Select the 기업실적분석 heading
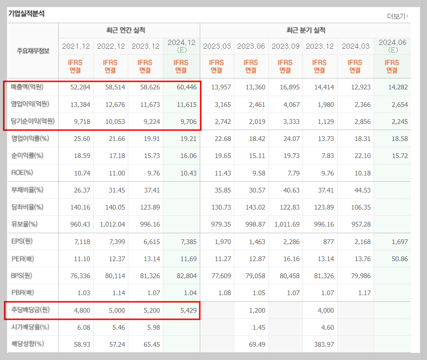The width and height of the screenshot is (427, 360). pyautogui.click(x=27, y=13)
